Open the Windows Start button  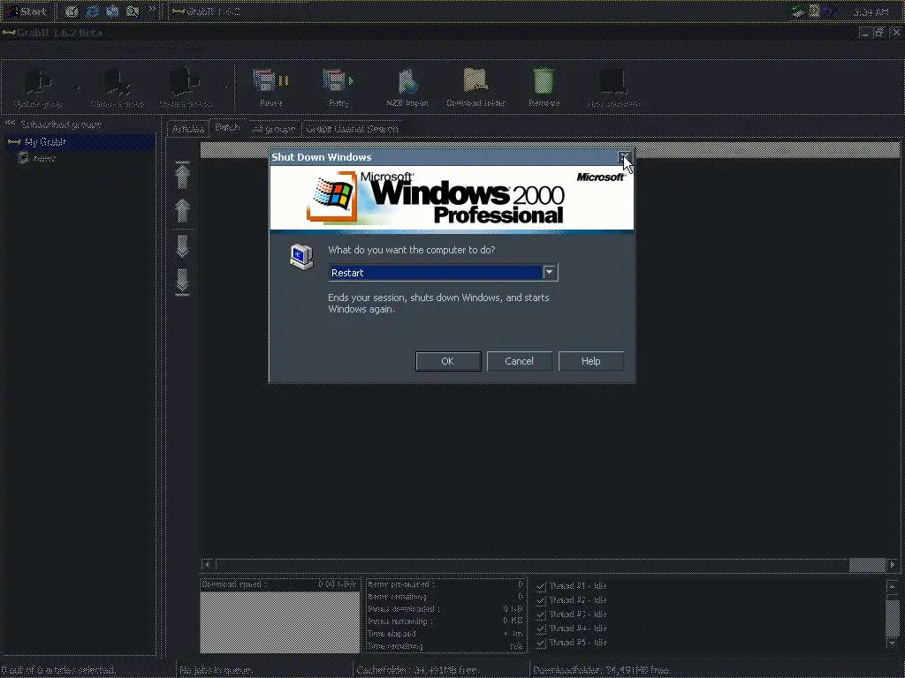[26, 11]
